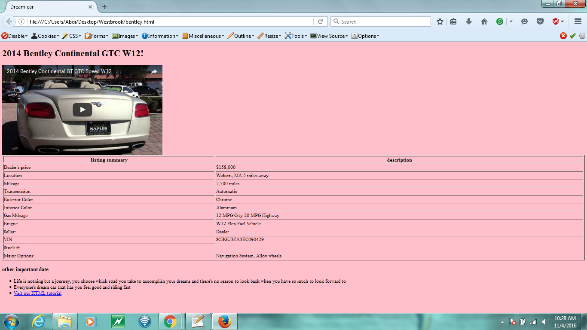
Task: Open the Windows Start button
Action: tap(11, 321)
